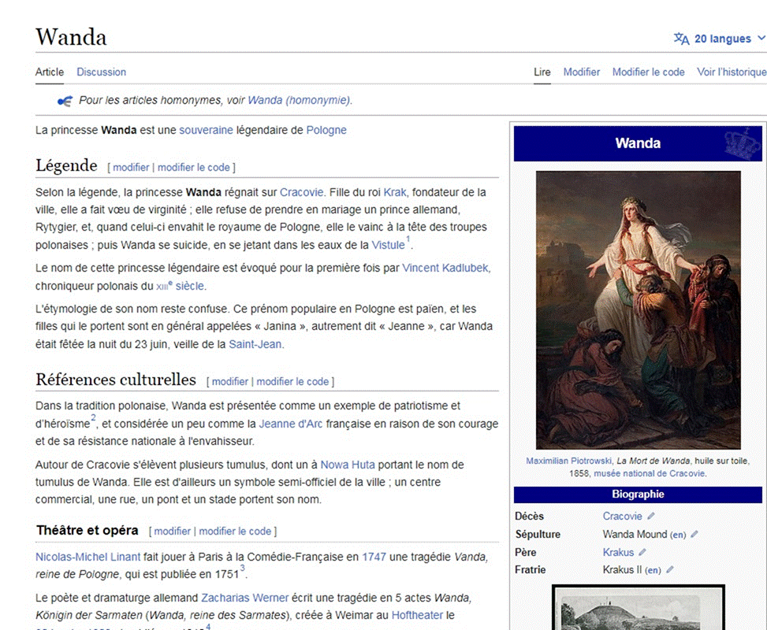767x630 pixels.
Task: Click footnote reference 2 after d'héroïsme
Action: click(x=94, y=418)
